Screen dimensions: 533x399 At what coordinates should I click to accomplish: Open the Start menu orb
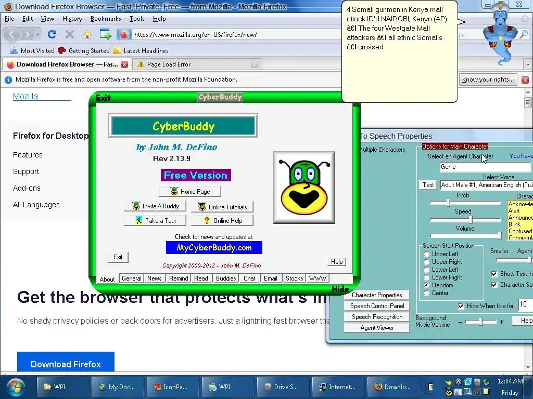click(x=15, y=387)
